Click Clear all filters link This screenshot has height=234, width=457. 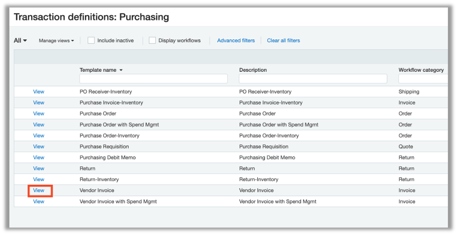coord(283,40)
